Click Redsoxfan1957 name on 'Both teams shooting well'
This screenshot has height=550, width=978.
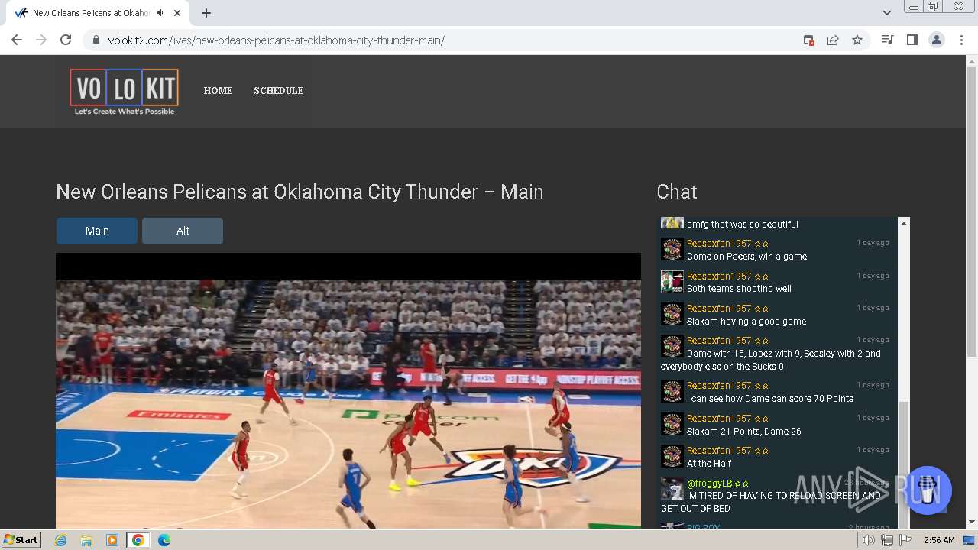[x=719, y=276]
